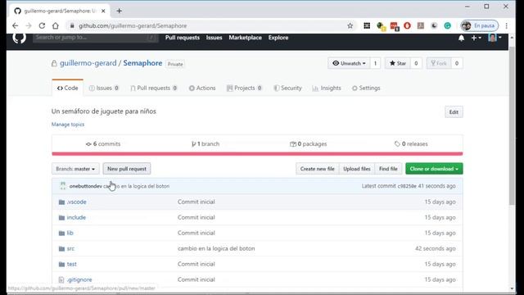Open Explore in top navigation
This screenshot has width=524, height=295.
(278, 38)
